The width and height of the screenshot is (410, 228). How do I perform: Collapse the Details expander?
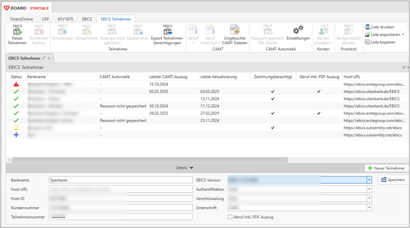click(185, 167)
